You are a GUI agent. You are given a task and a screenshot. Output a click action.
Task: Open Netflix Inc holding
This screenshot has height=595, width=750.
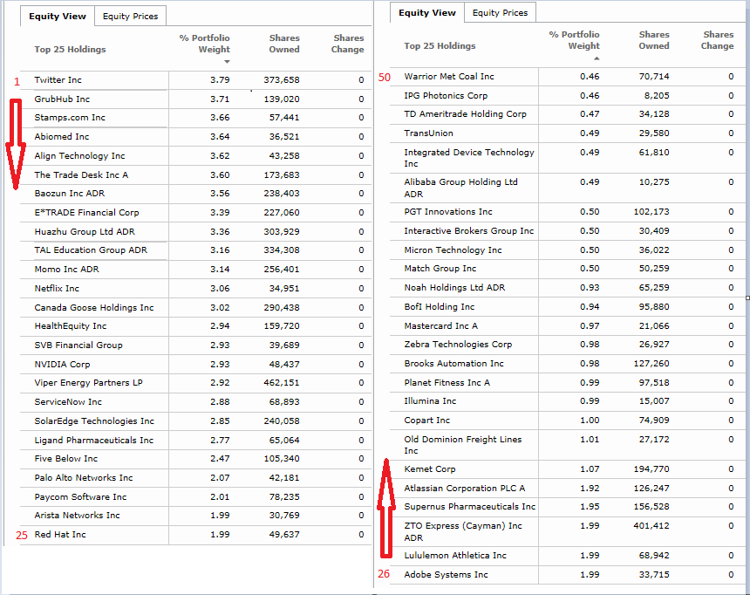coord(57,289)
